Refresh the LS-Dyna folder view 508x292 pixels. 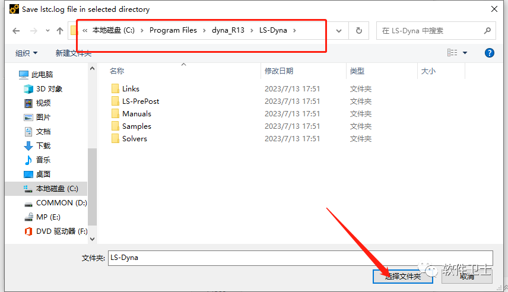[x=358, y=31]
